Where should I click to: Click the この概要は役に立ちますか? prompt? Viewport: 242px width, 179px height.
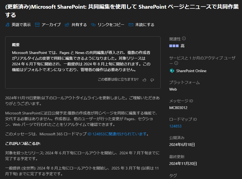(x=118, y=79)
